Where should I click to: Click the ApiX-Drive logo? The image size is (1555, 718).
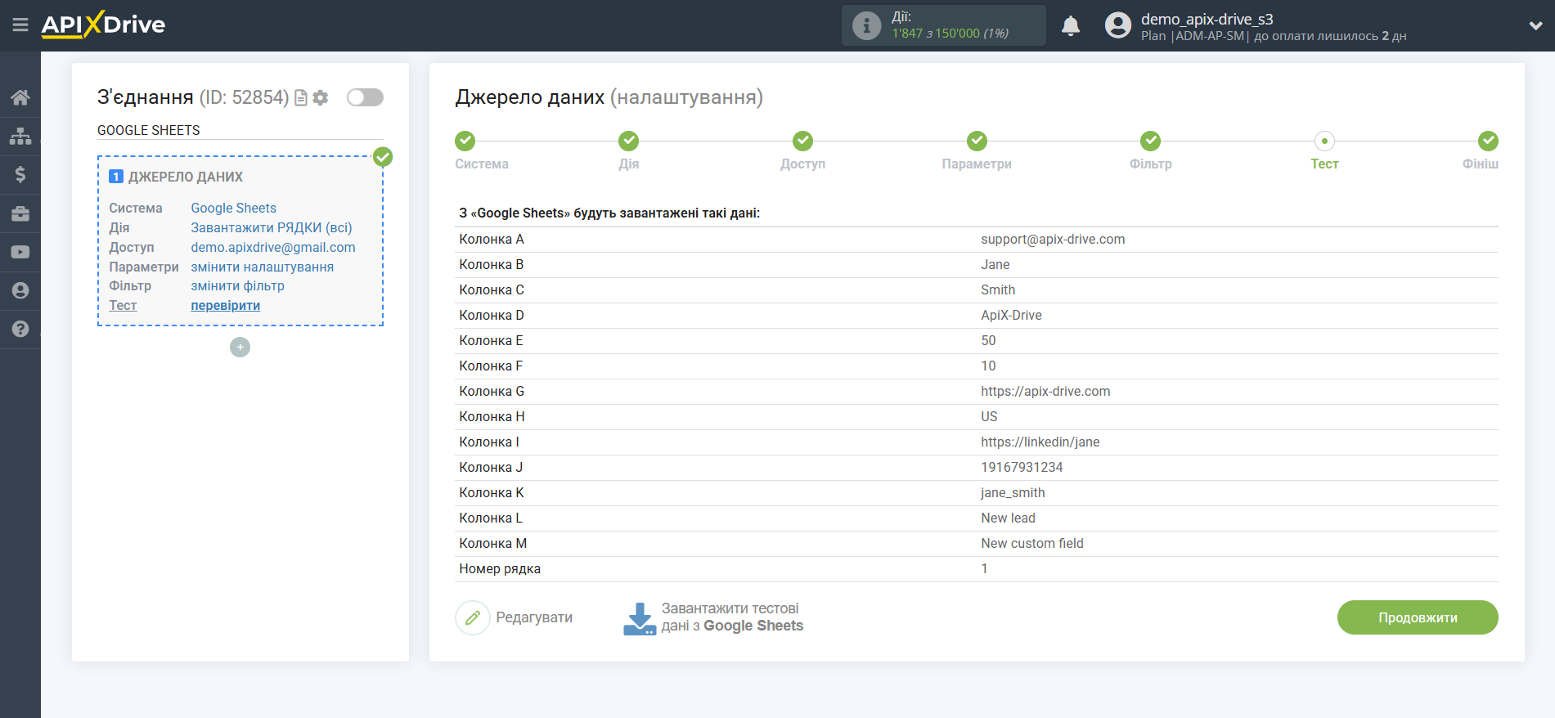pos(103,25)
